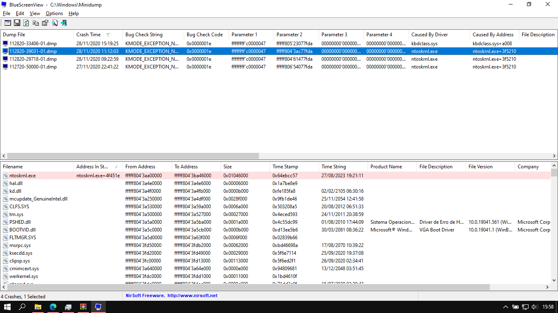The height and width of the screenshot is (313, 558).
Task: Open Advanced Options toolbar icon
Action: pyautogui.click(x=8, y=23)
